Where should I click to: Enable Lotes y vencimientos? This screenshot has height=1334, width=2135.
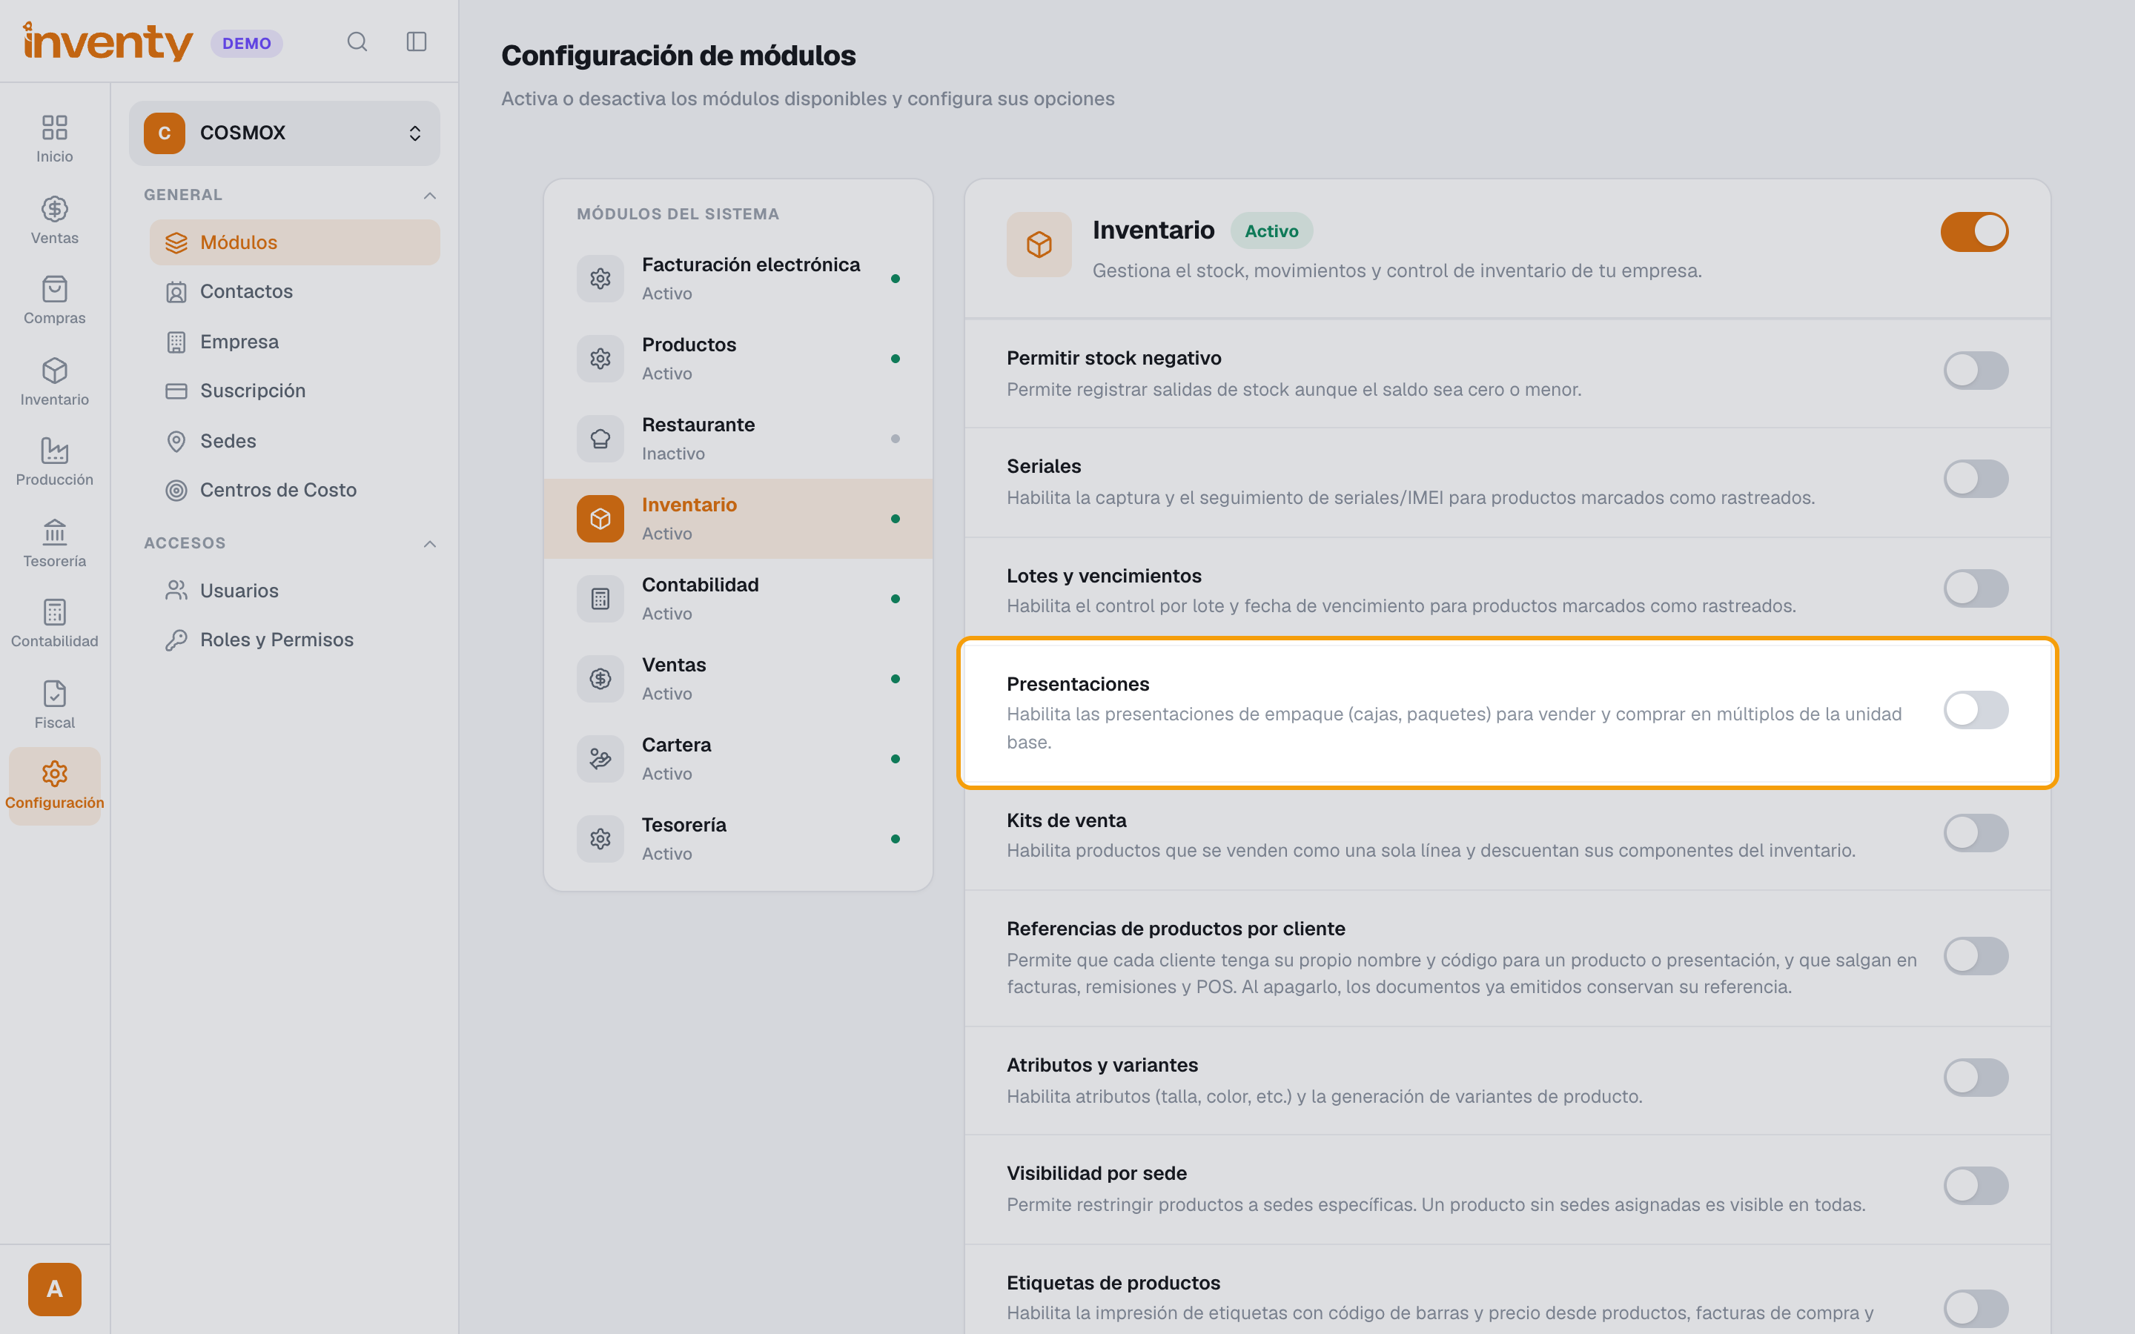tap(1976, 588)
